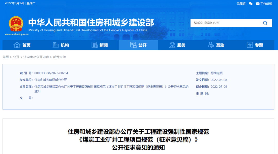Click the file name text in info box
The width and height of the screenshot is (278, 154).
coord(111,89)
